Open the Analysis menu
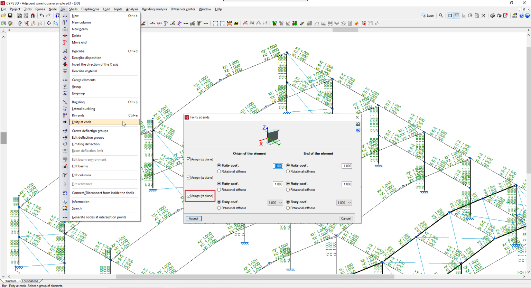The width and height of the screenshot is (531, 288). point(132,9)
